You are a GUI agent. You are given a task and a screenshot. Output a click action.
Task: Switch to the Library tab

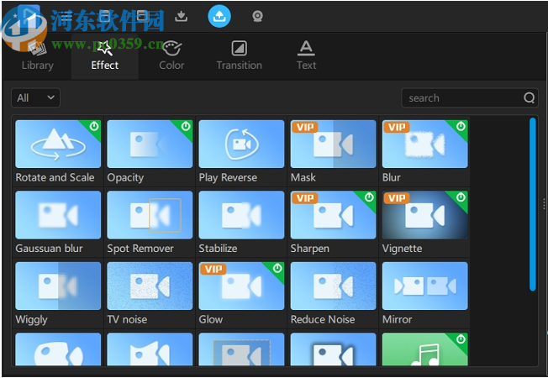[x=37, y=56]
